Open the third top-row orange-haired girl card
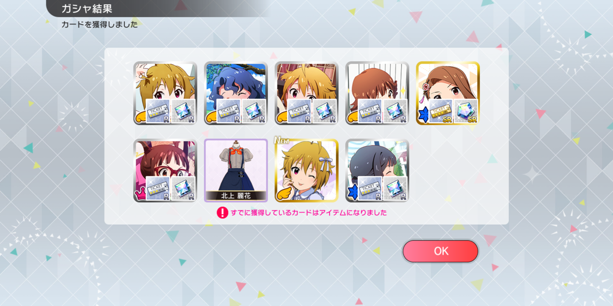Viewport: 613px width, 306px height. point(306,93)
